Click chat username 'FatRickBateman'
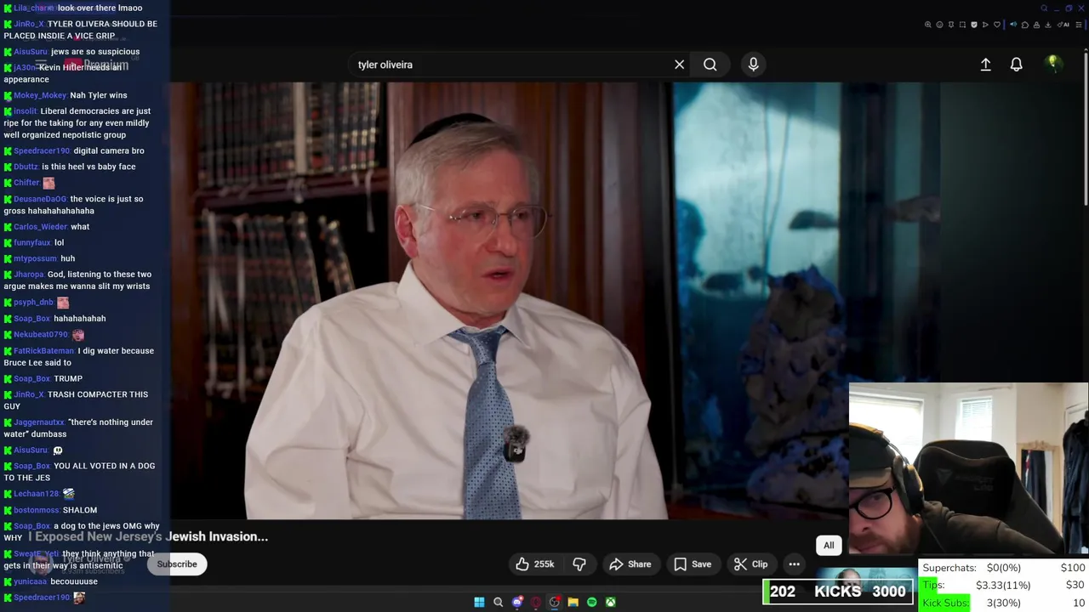This screenshot has height=612, width=1089. (x=43, y=351)
